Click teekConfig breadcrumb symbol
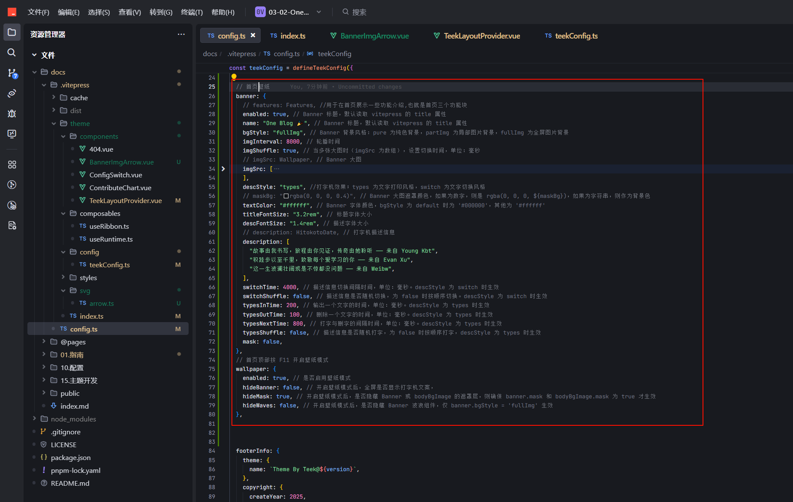This screenshot has width=793, height=502. pos(334,54)
